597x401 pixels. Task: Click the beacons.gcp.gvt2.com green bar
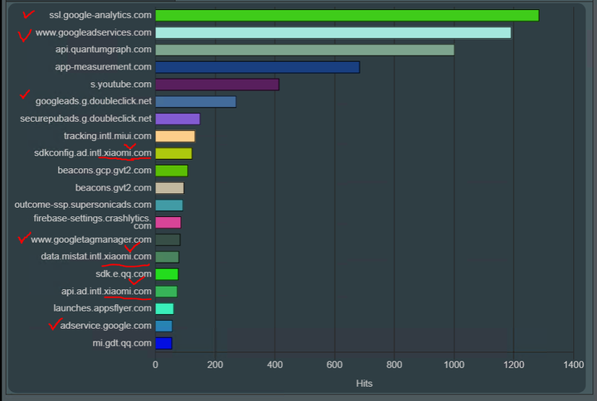pos(172,171)
